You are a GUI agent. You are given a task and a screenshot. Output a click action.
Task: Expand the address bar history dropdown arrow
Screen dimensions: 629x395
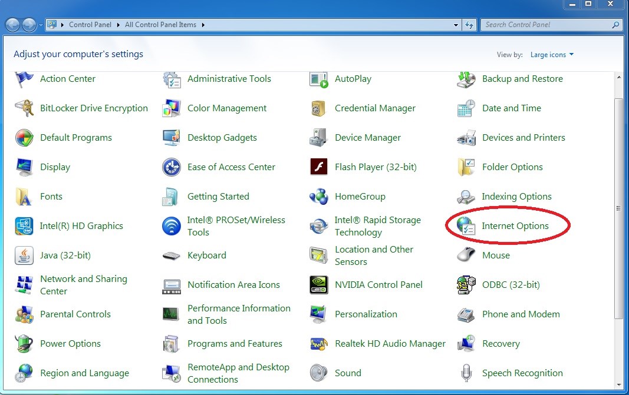tap(456, 25)
